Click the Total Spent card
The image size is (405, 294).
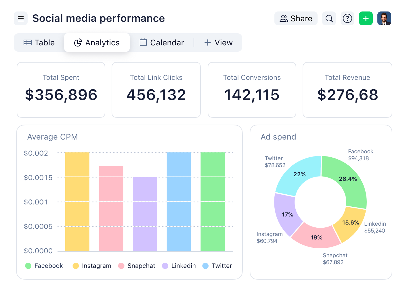61,90
